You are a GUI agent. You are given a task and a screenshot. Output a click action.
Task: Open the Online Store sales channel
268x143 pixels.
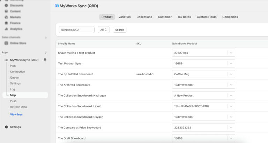18,43
